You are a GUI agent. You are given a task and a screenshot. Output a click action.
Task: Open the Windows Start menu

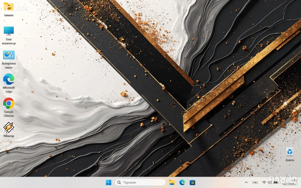[108, 182]
